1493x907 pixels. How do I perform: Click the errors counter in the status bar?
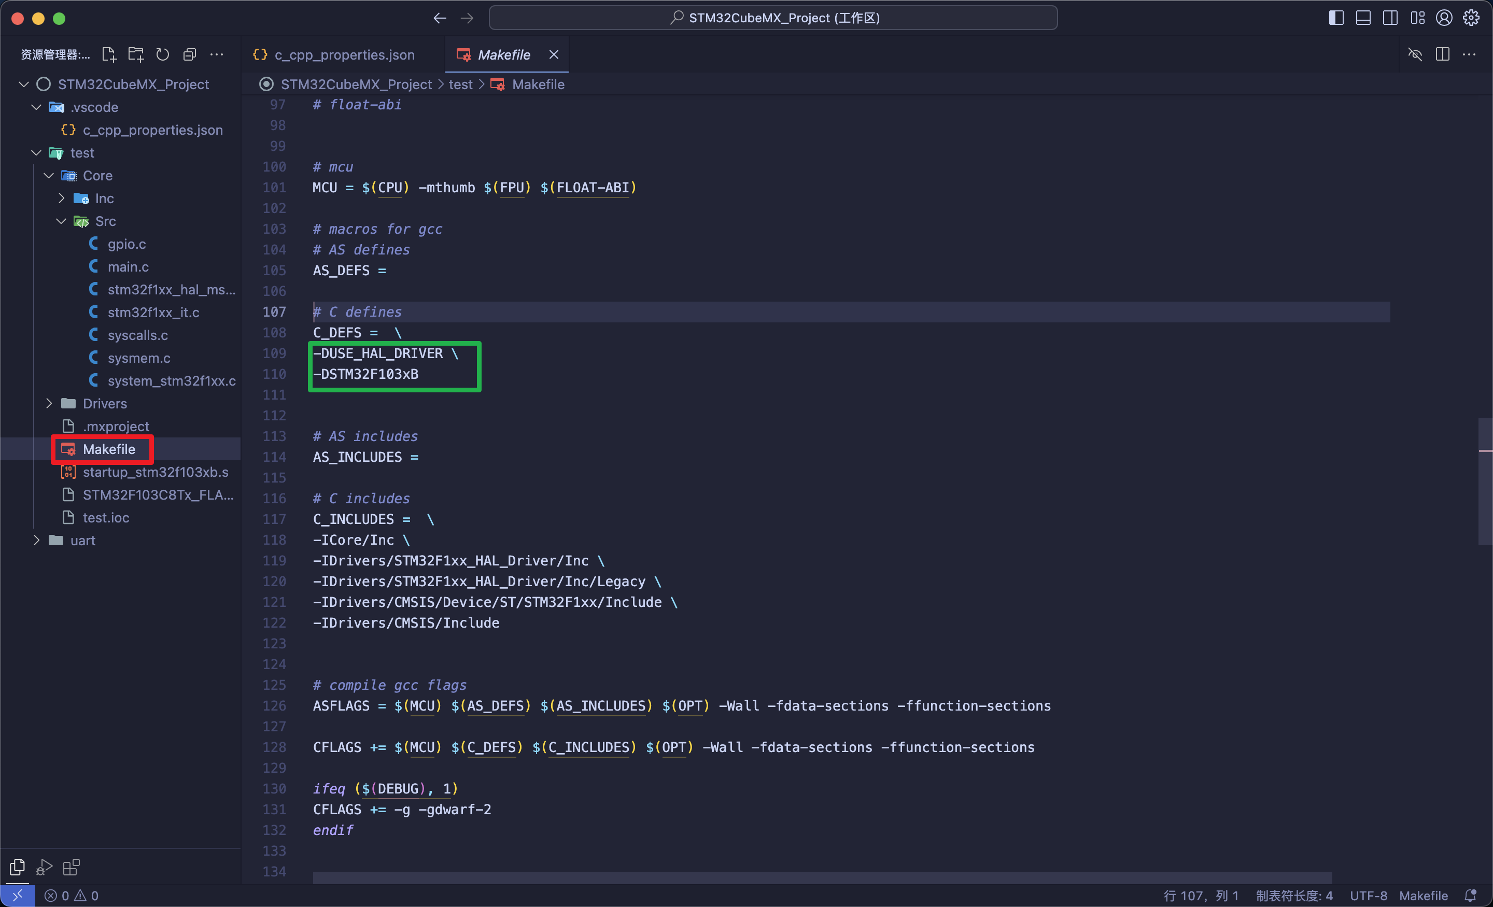pyautogui.click(x=58, y=895)
